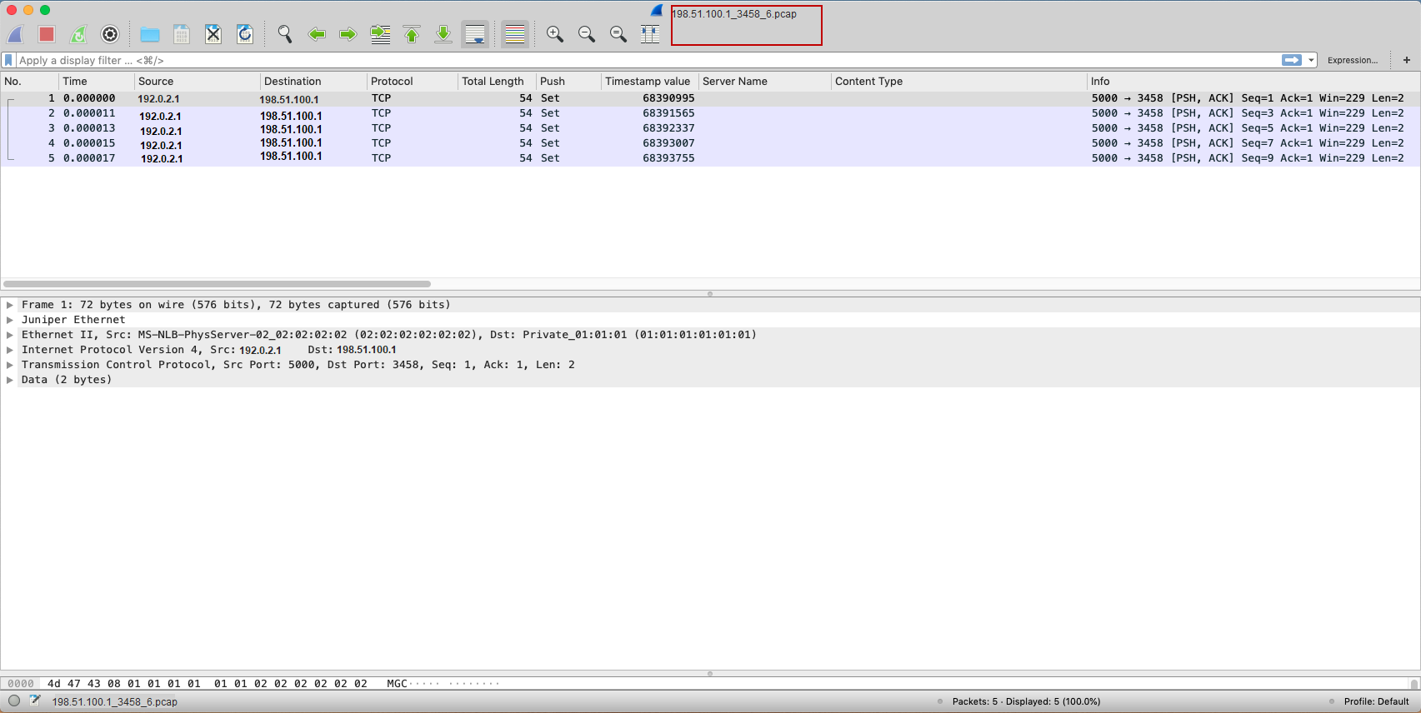Screen dimensions: 1421x713
Task: Open the recent display filter dropdown
Action: (1311, 60)
